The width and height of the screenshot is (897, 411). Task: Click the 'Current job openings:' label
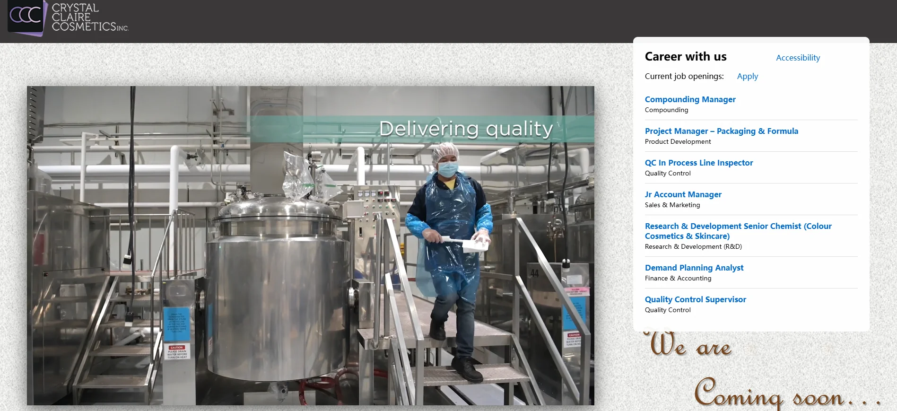click(684, 76)
